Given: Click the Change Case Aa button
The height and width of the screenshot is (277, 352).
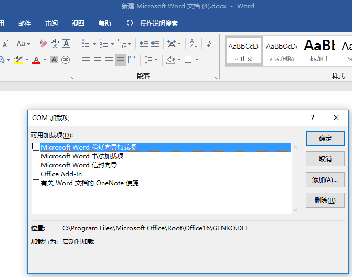Looking at the screenshot, I should coord(21,44).
